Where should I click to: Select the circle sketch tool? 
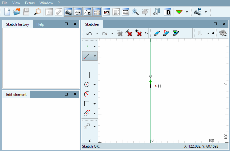pyautogui.click(x=87, y=84)
